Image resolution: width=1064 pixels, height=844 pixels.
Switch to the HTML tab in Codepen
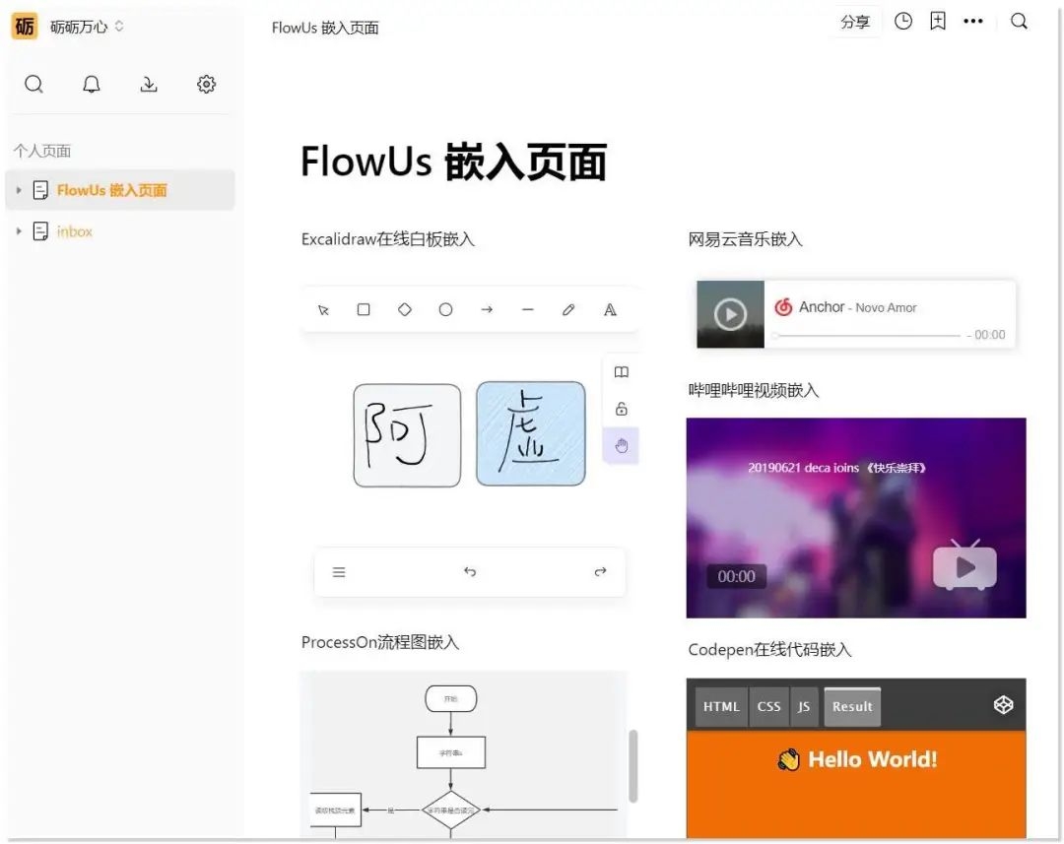[721, 706]
